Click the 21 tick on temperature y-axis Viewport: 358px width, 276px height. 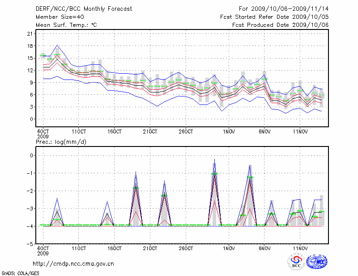point(31,34)
